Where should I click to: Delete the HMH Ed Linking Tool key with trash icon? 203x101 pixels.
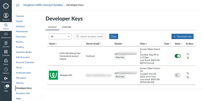188,58
